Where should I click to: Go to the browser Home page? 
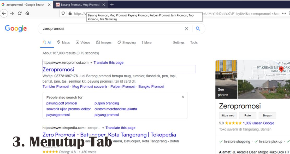[x=27, y=13]
